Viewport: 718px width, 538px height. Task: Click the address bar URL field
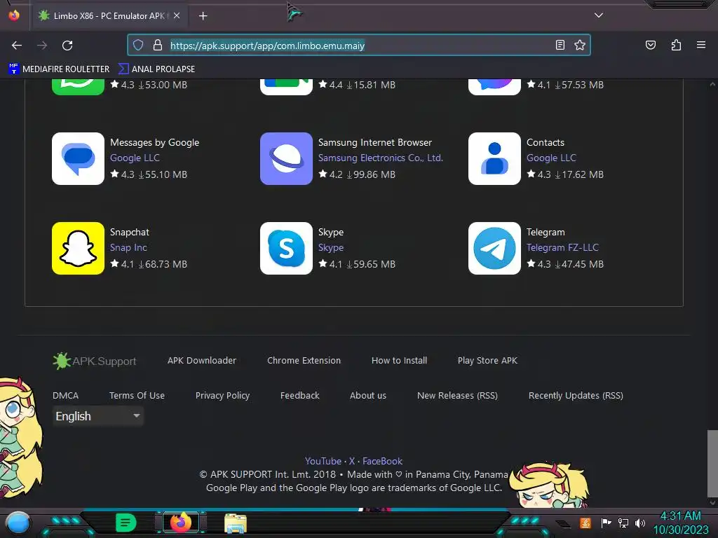(x=359, y=46)
